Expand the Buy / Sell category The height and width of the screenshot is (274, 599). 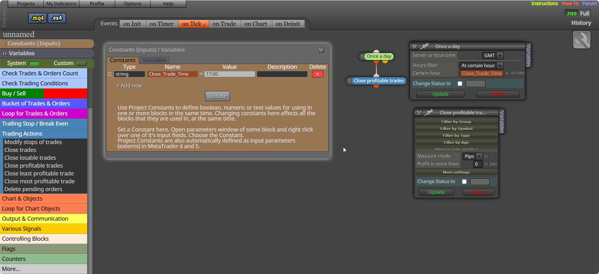point(44,94)
